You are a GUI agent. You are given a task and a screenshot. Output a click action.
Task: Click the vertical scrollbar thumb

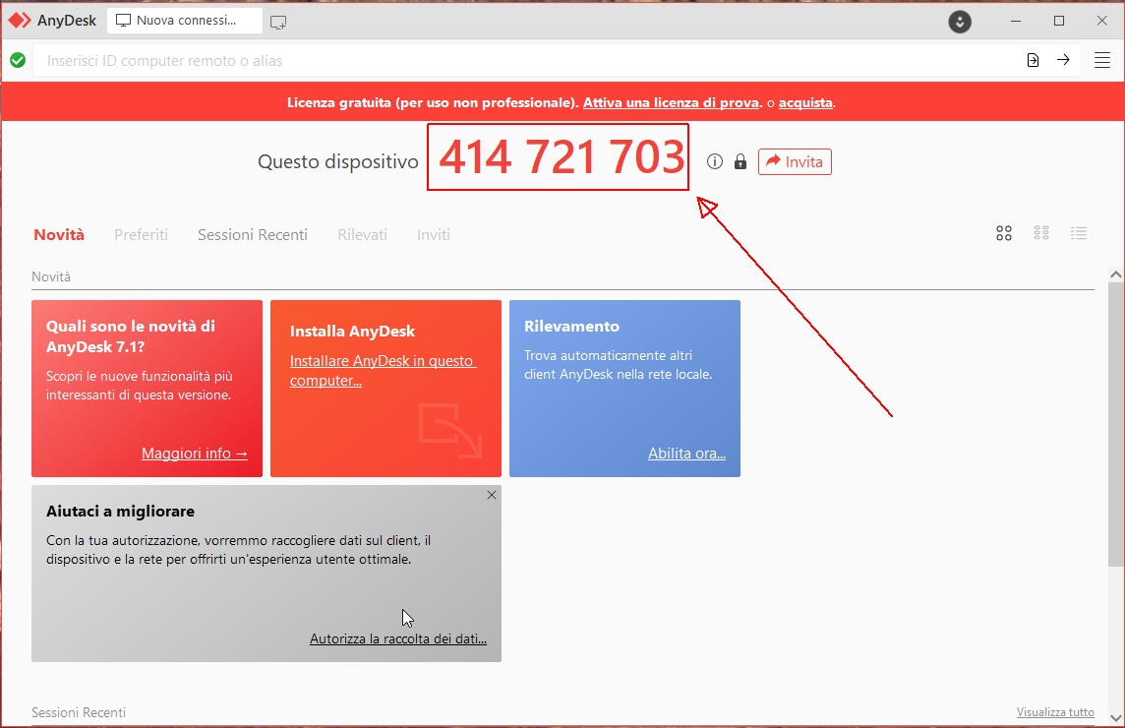(x=1116, y=422)
